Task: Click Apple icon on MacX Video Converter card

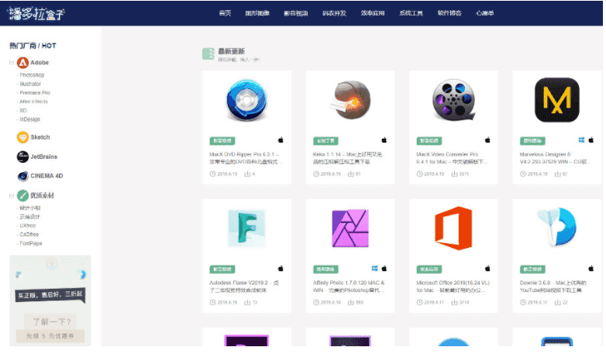Action: [x=487, y=140]
